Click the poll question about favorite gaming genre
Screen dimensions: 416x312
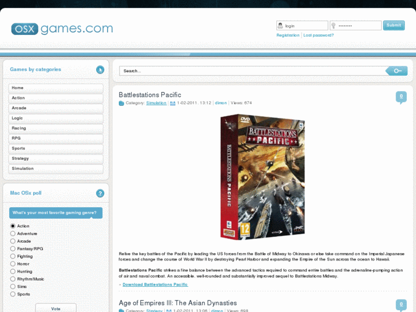click(56, 213)
